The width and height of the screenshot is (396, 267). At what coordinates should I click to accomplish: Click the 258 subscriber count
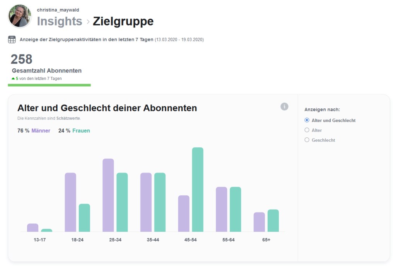[22, 59]
